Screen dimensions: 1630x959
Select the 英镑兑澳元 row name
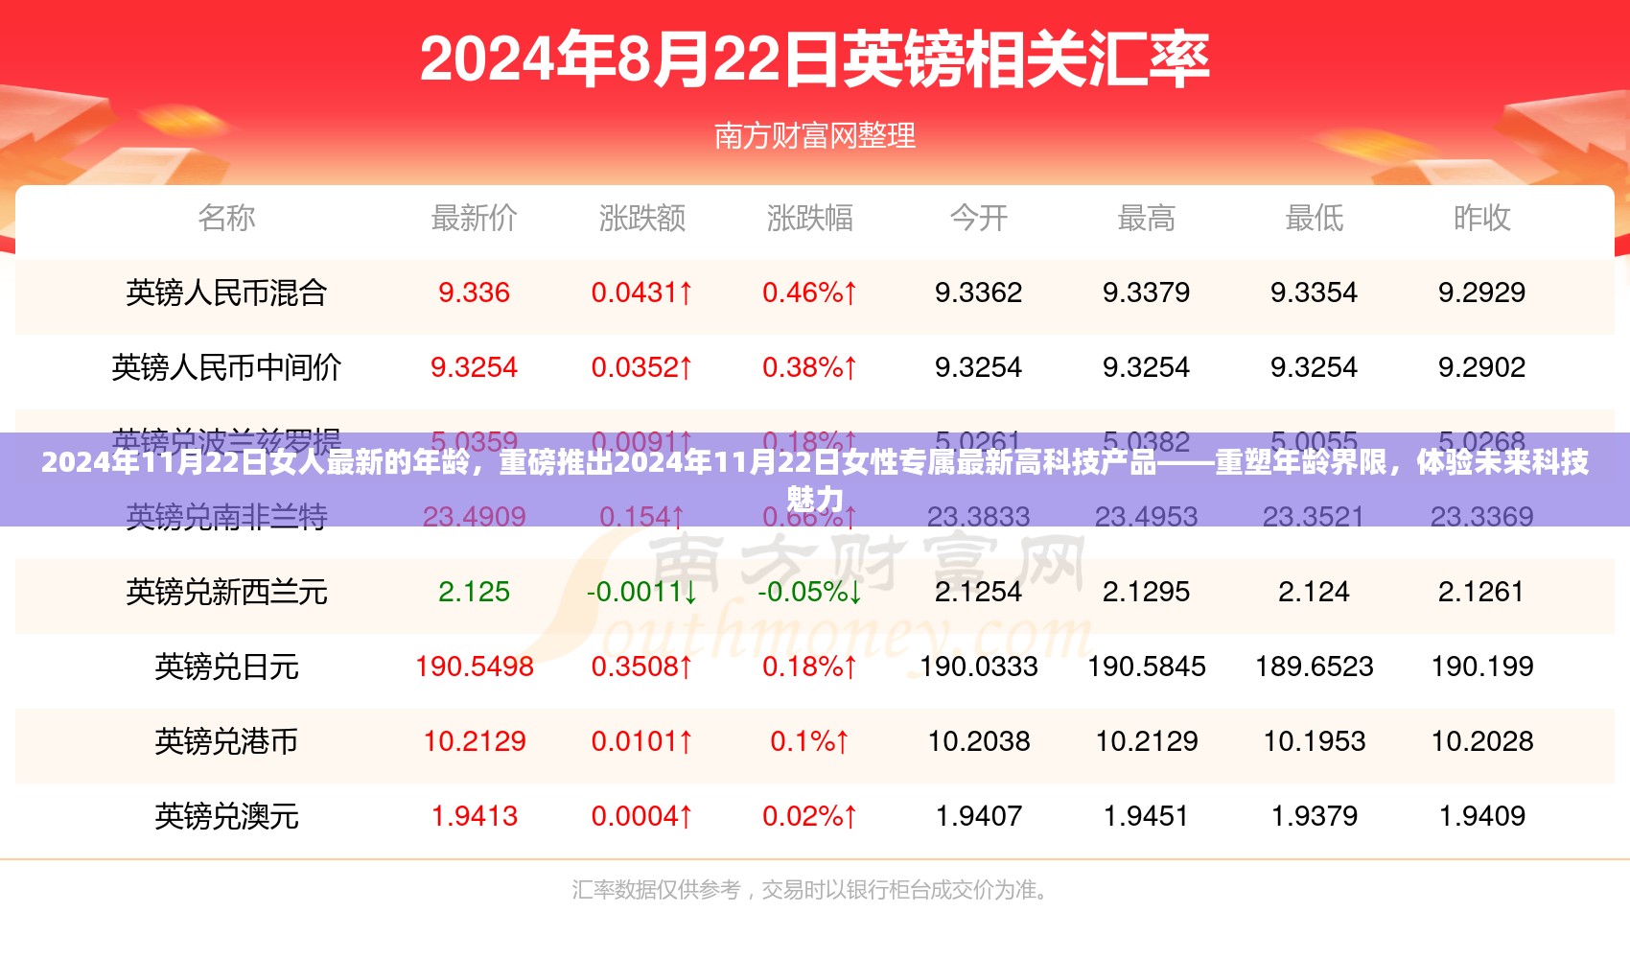226,816
